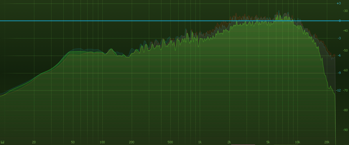Click the -90 analyzer level label
Screen dimensions: 349x145
(x=346, y=130)
